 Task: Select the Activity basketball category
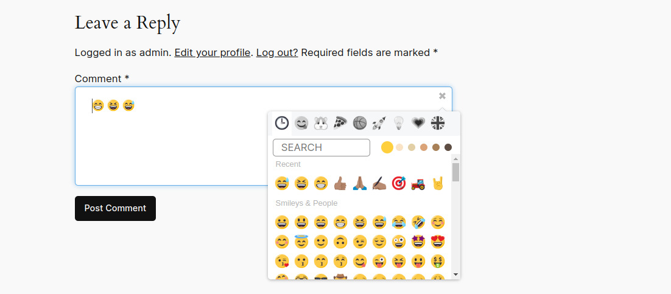pyautogui.click(x=360, y=123)
